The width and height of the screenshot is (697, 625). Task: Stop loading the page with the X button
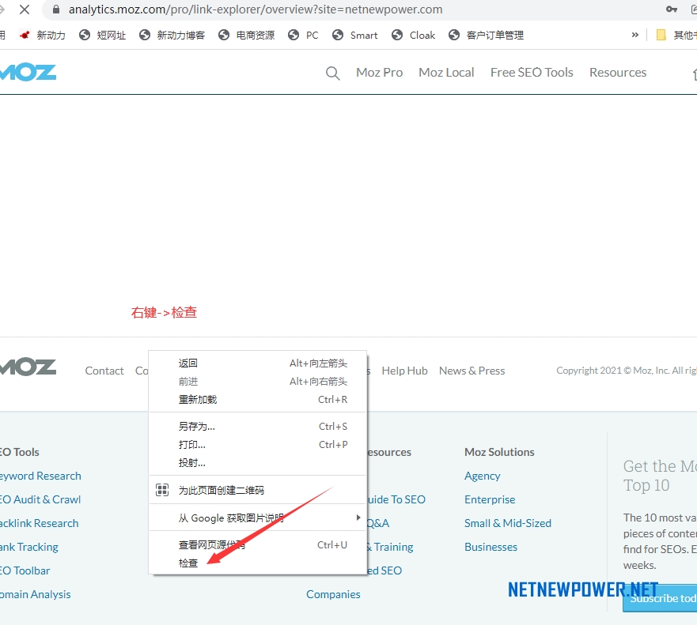[25, 9]
